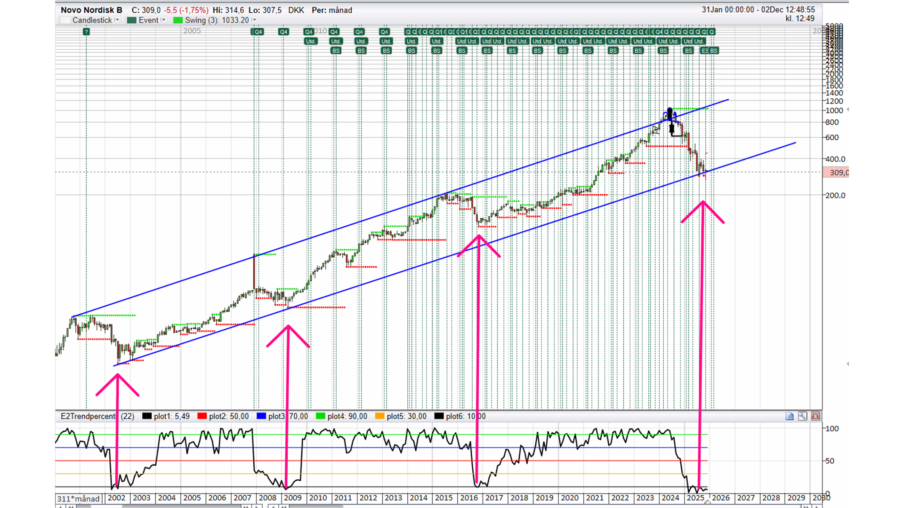Click the first Utd. dividend badge

(x=310, y=41)
